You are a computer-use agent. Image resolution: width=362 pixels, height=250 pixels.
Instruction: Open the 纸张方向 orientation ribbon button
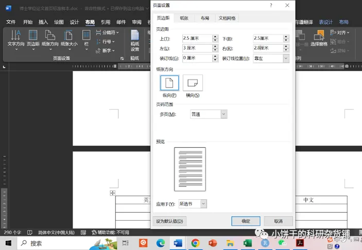pyautogui.click(x=50, y=40)
